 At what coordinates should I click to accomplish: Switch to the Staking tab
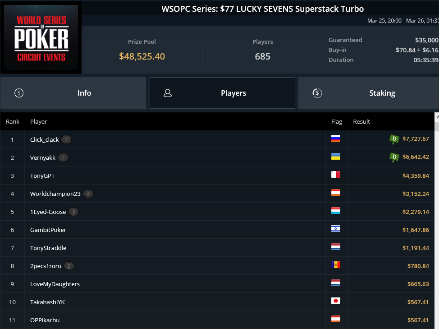pyautogui.click(x=368, y=93)
